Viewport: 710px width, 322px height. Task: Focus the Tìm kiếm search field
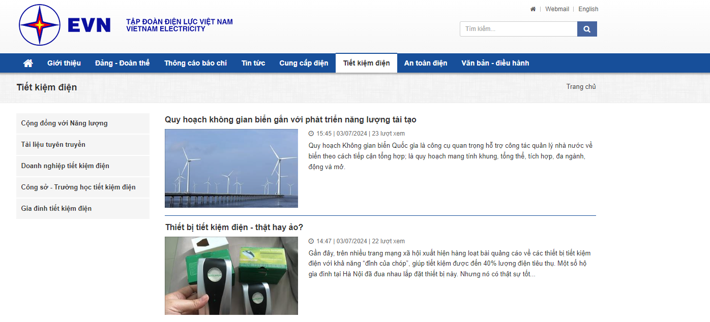pos(518,29)
